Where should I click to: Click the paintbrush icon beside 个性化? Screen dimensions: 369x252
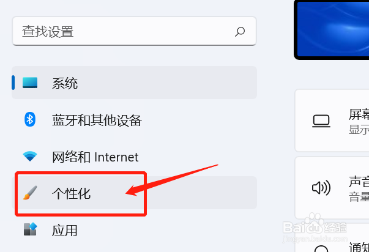coord(30,193)
